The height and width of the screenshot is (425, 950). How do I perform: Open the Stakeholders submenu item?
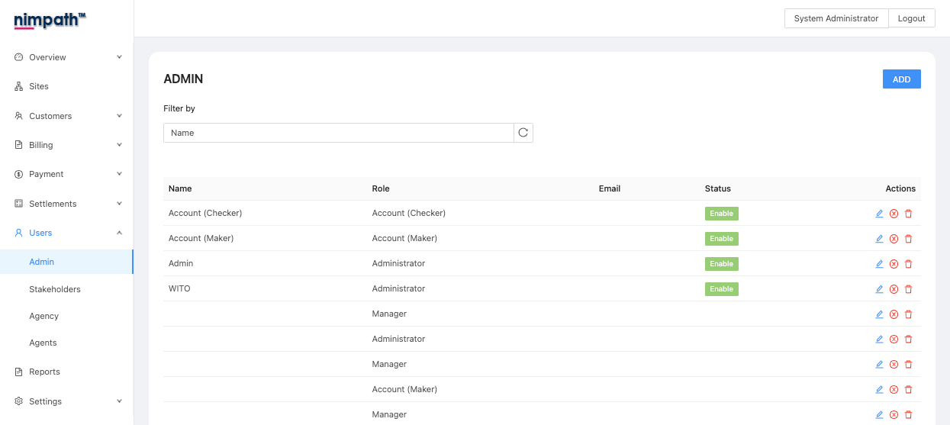click(55, 289)
